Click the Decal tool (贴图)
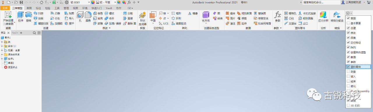Viewport: 373px width, 112px height. [x=69, y=13]
